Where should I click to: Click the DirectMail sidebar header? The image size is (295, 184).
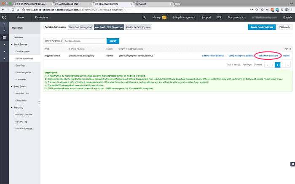(17, 28)
